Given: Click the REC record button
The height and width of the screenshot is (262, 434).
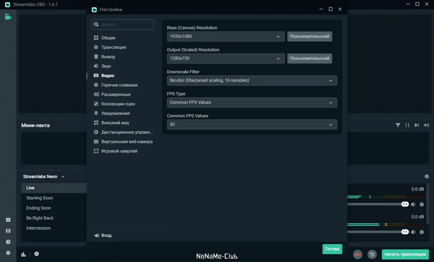Looking at the screenshot, I should point(358,254).
